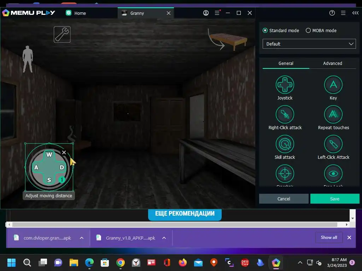Launch File Explorer from taskbar
The height and width of the screenshot is (271, 362).
pyautogui.click(x=74, y=263)
